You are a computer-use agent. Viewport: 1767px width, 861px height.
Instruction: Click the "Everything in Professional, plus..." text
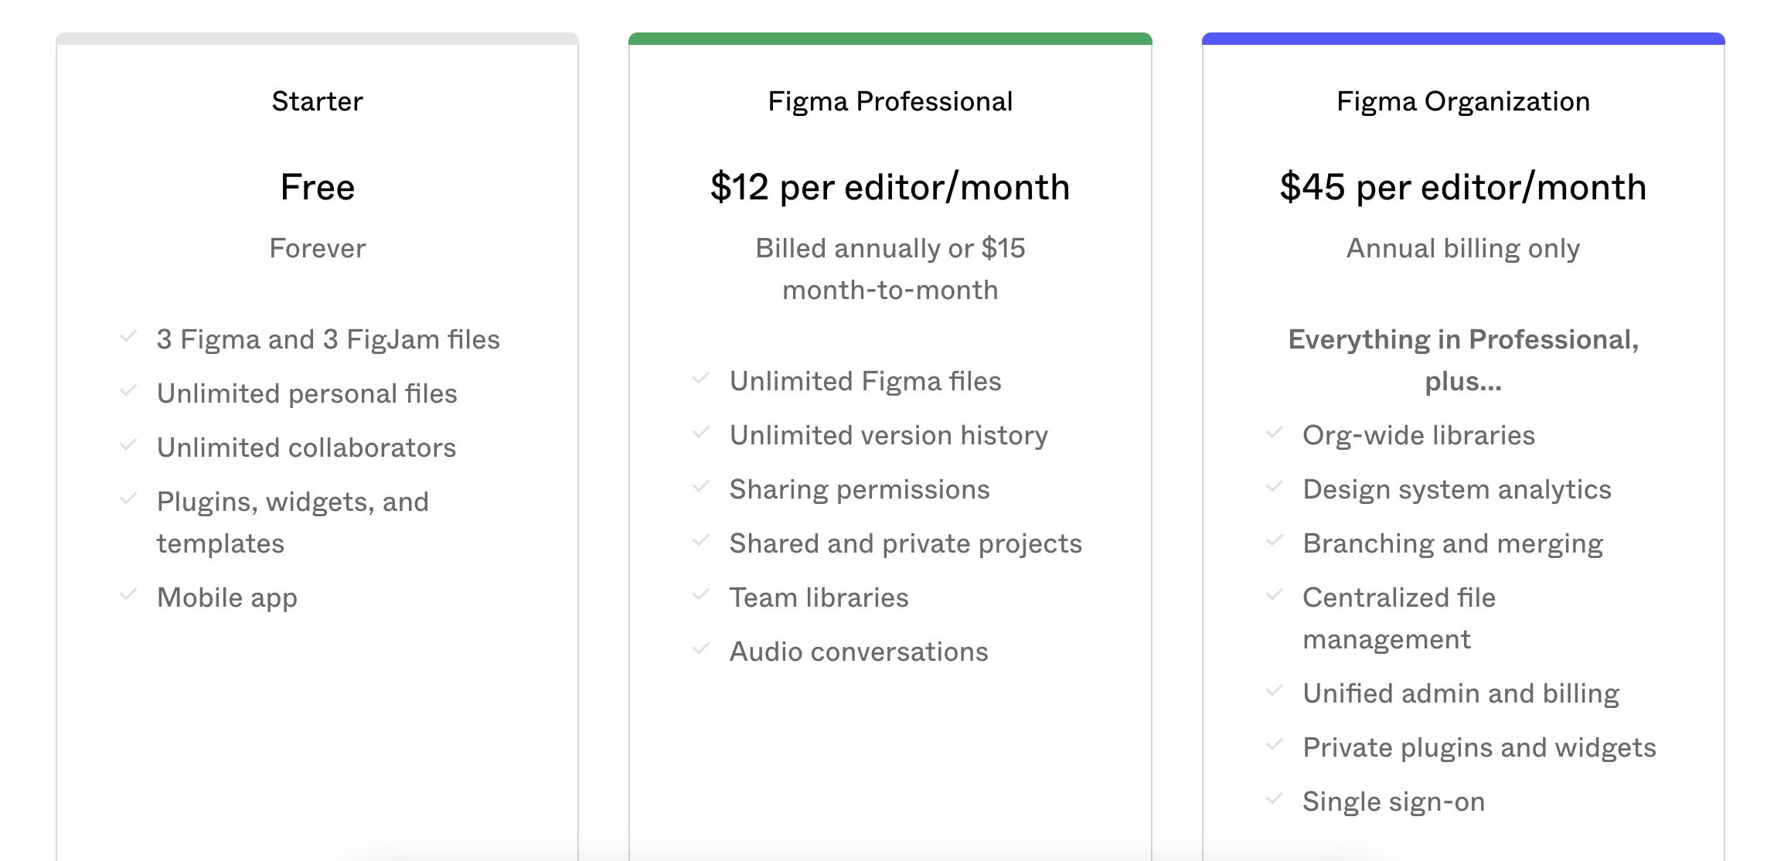pyautogui.click(x=1462, y=360)
